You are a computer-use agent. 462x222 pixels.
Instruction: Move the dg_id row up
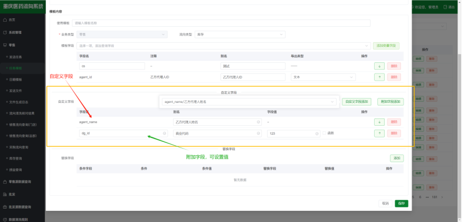[x=379, y=134]
